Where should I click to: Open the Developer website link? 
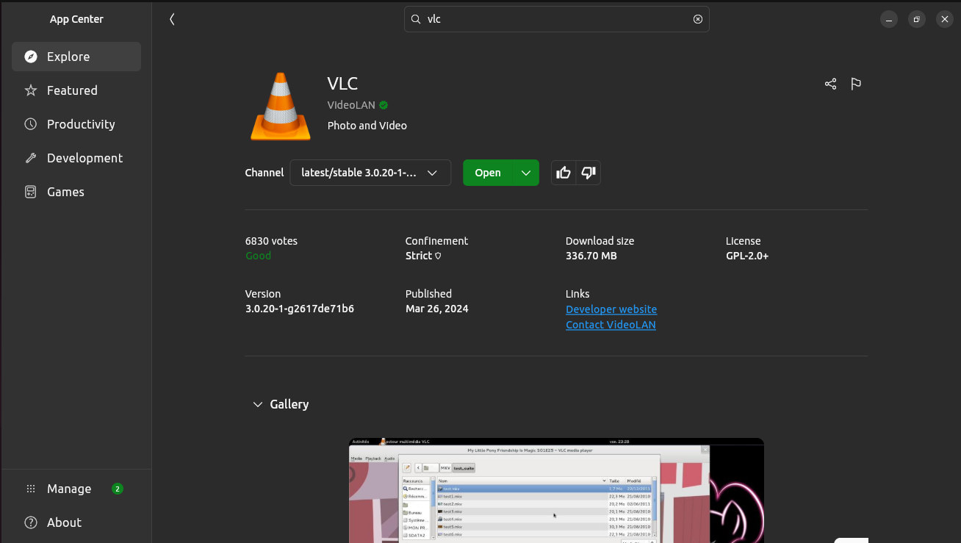611,309
